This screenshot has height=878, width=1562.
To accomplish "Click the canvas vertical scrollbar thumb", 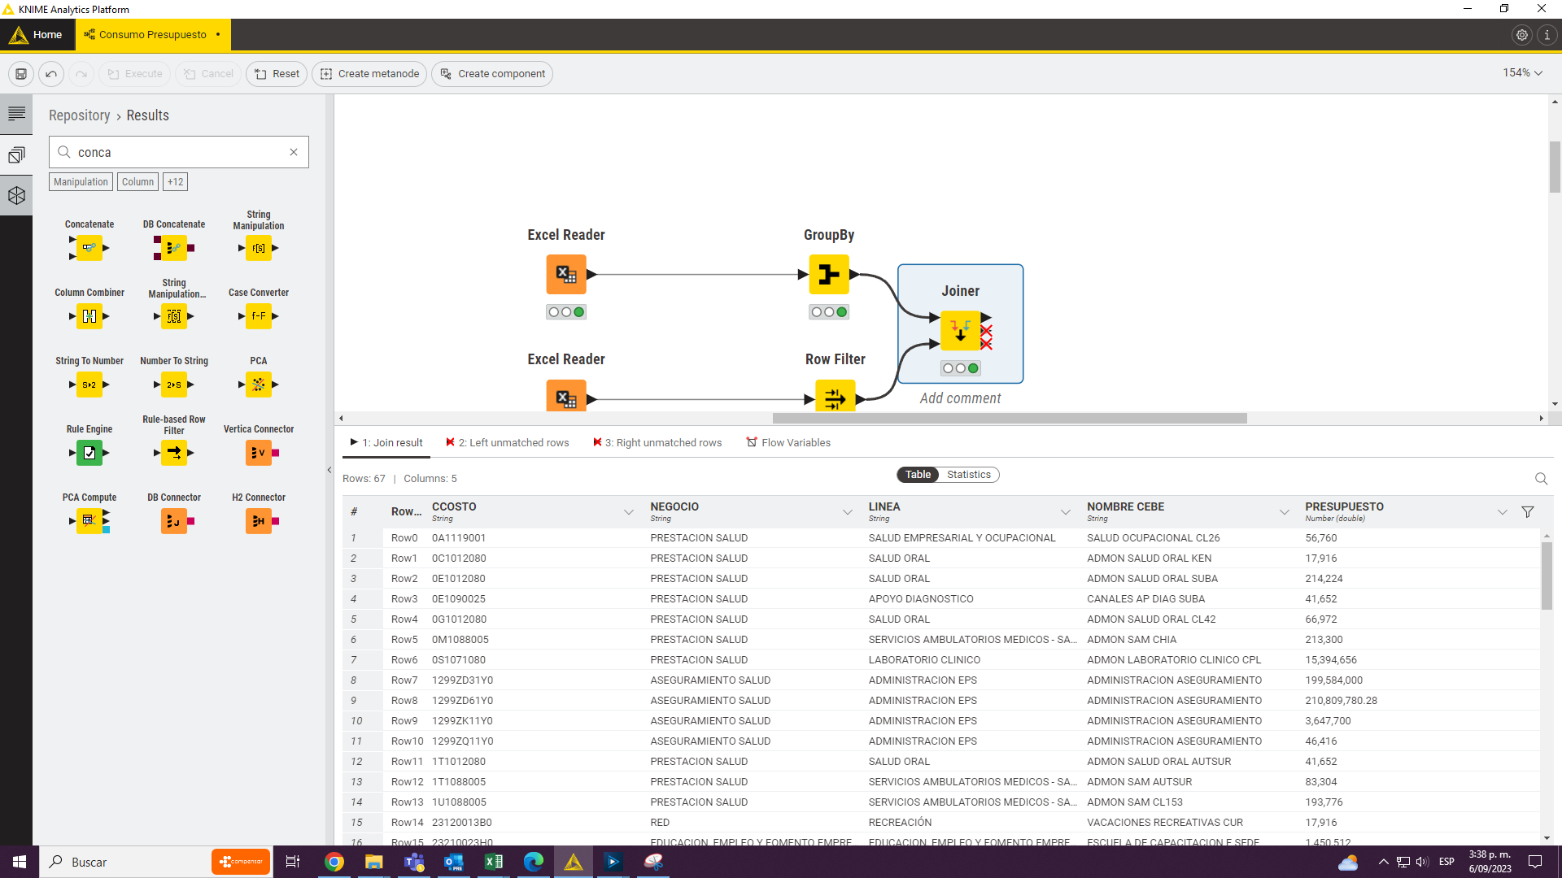I will [1555, 167].
